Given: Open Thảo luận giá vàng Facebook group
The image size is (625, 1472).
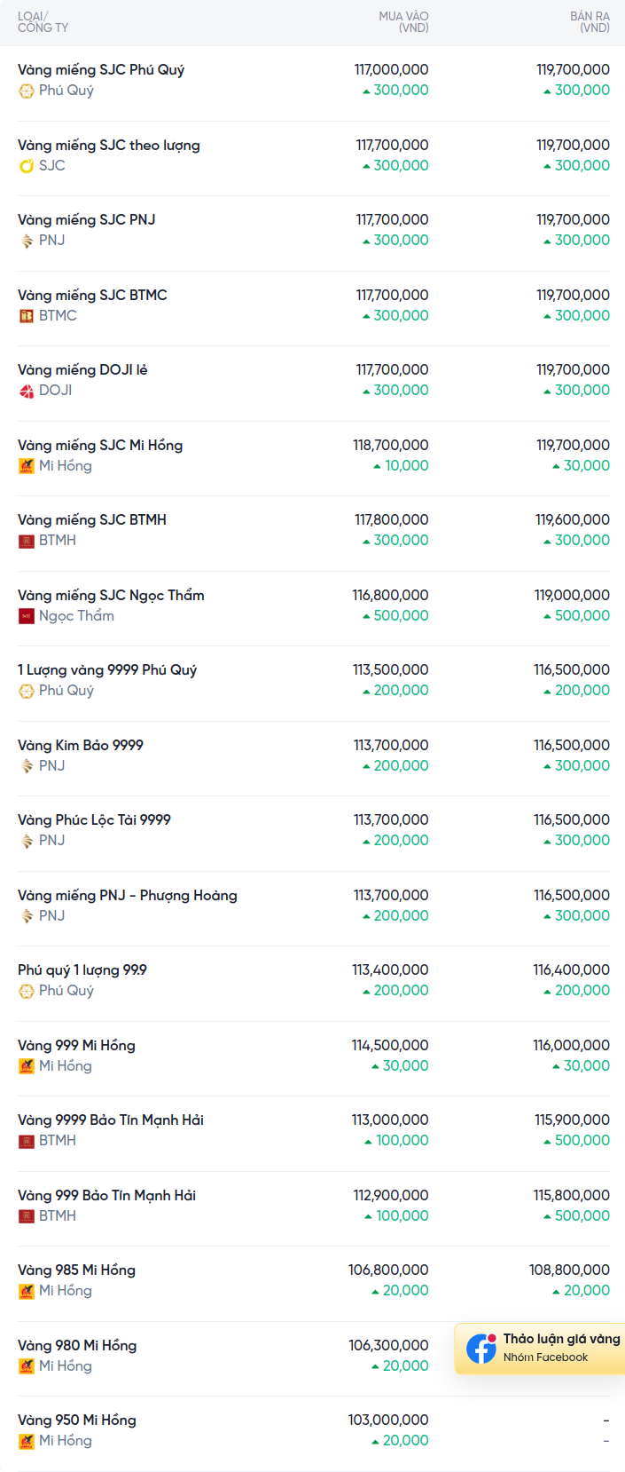Looking at the screenshot, I should [x=540, y=1348].
